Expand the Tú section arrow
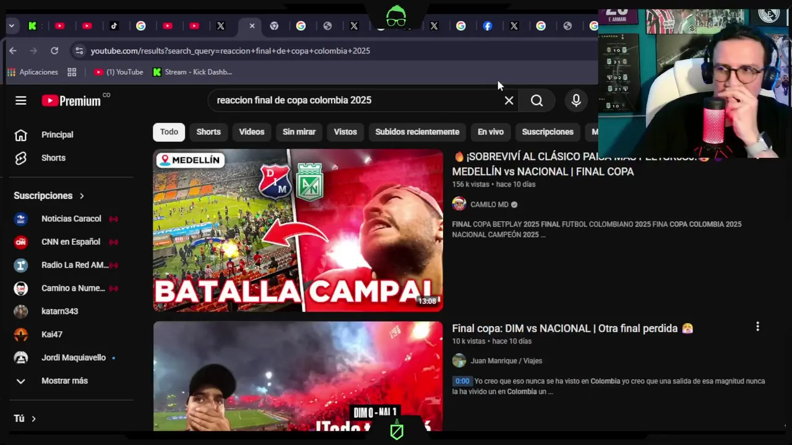The height and width of the screenshot is (445, 792). click(x=33, y=419)
